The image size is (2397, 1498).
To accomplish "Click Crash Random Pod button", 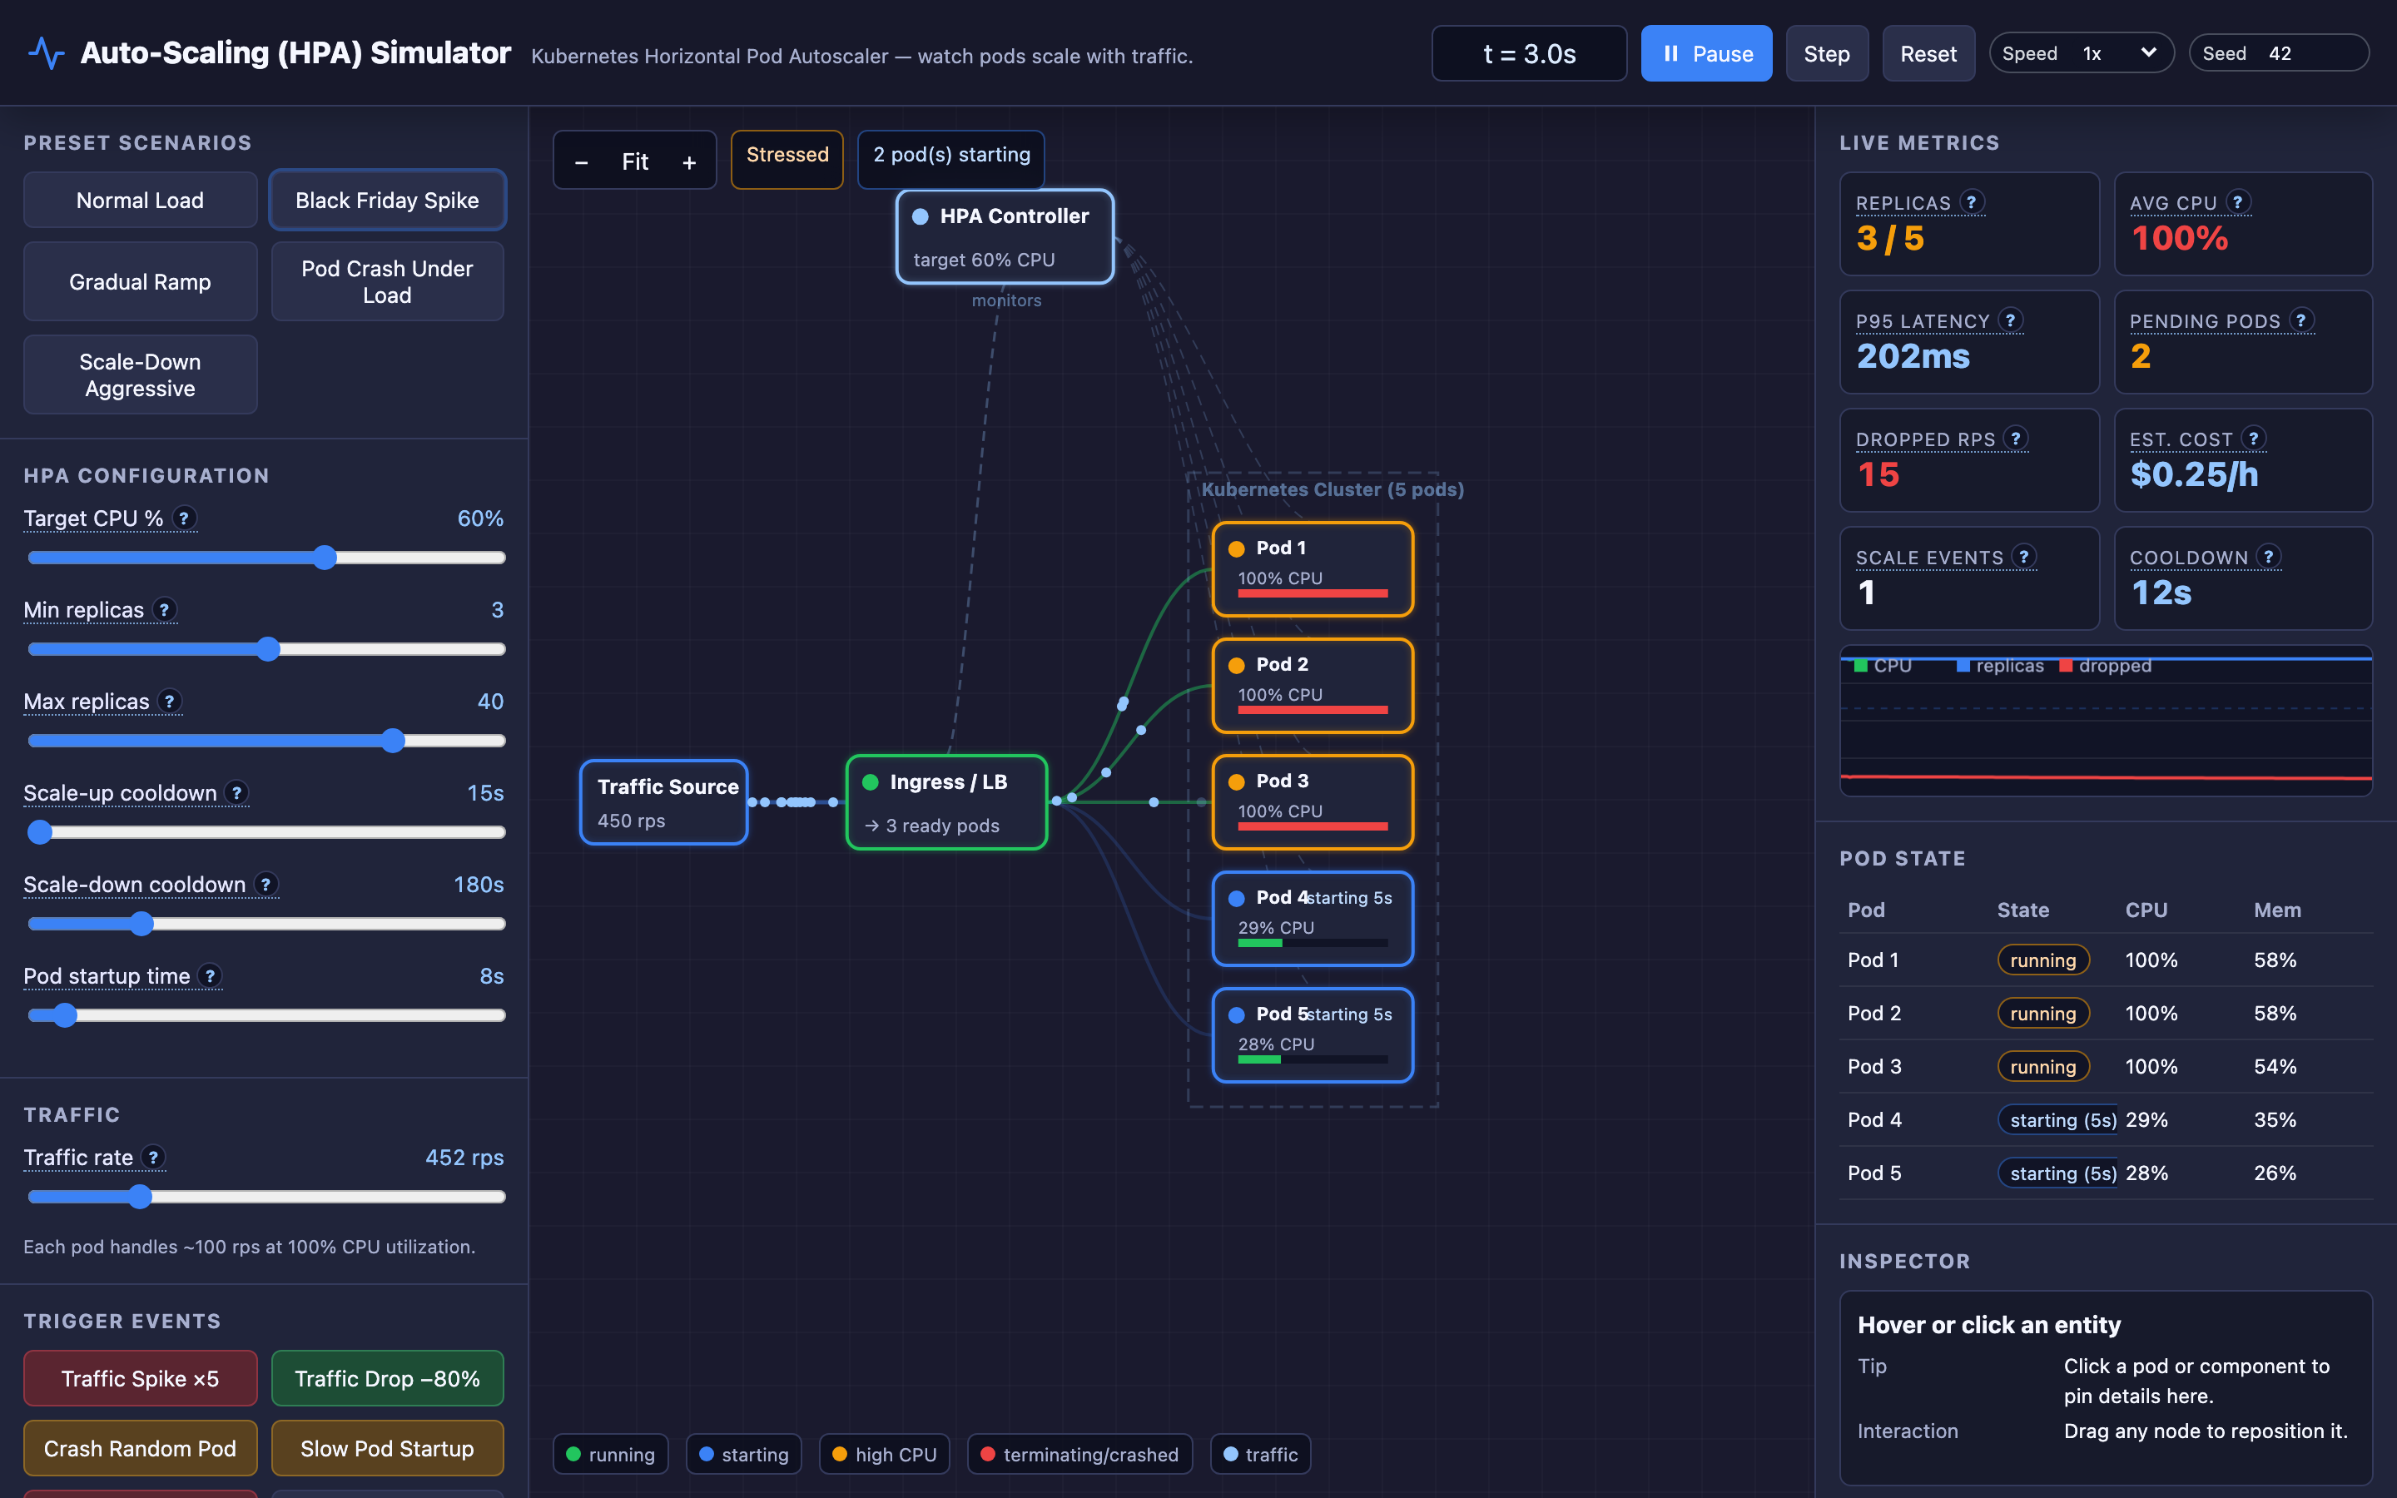I will (140, 1447).
